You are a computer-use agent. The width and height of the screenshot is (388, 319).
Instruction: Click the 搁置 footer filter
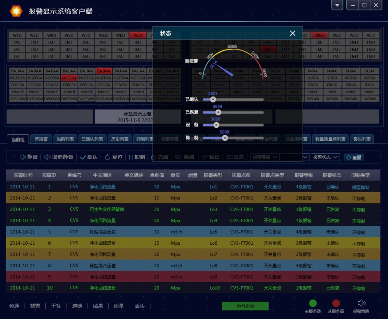(35, 306)
